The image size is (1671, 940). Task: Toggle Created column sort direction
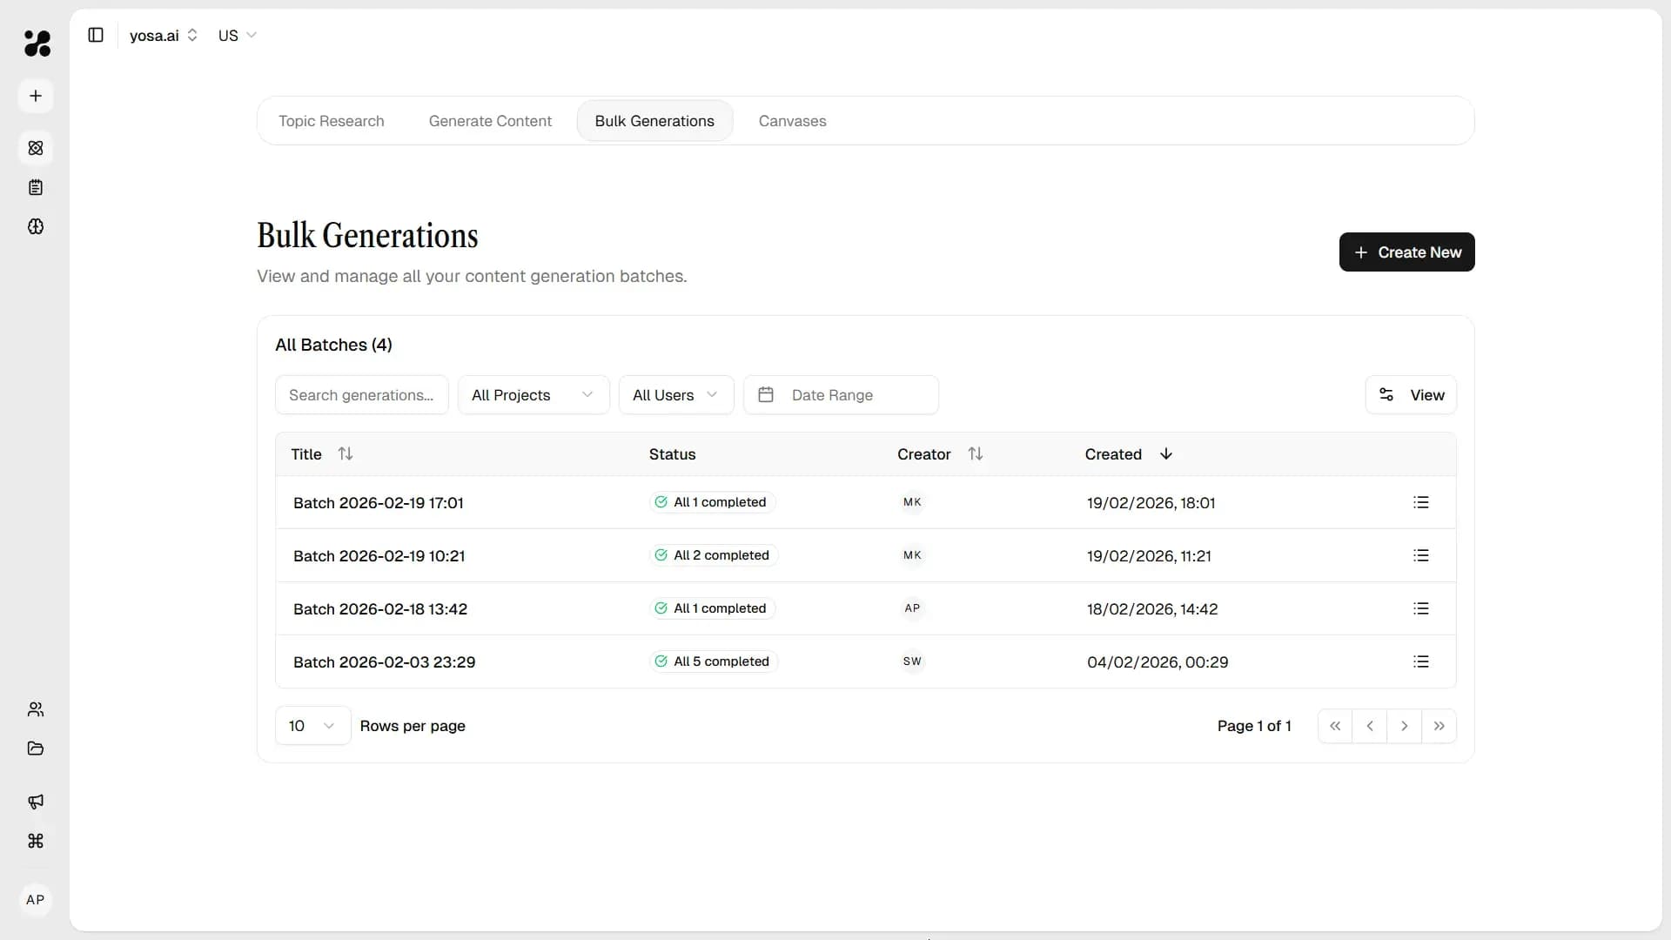pos(1165,453)
